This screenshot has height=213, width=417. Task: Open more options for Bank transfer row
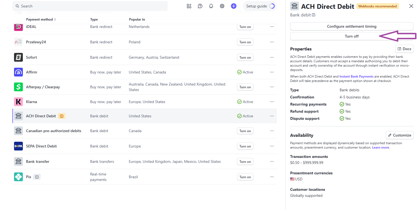pos(272,161)
